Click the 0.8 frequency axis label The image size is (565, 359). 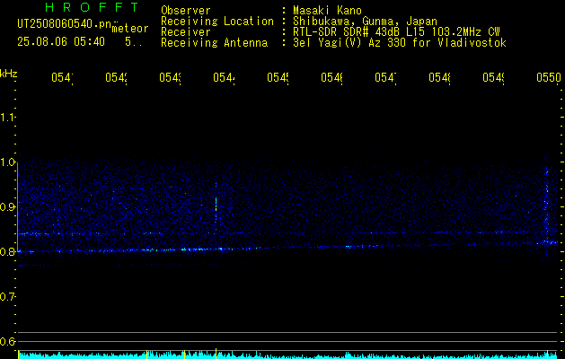tap(7, 251)
